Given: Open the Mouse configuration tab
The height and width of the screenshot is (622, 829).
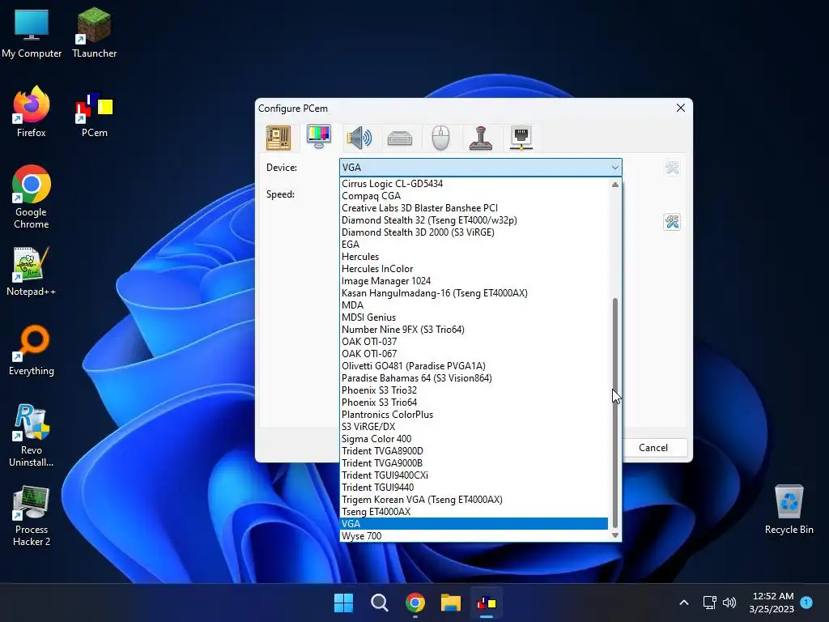Looking at the screenshot, I should 440,138.
